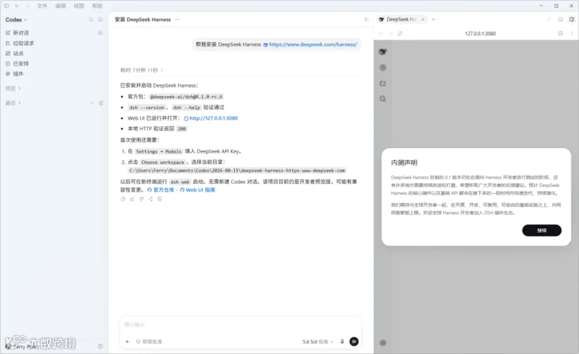579x354 pixels.
Task: Click the list icon at chat header right
Action: pos(367,19)
